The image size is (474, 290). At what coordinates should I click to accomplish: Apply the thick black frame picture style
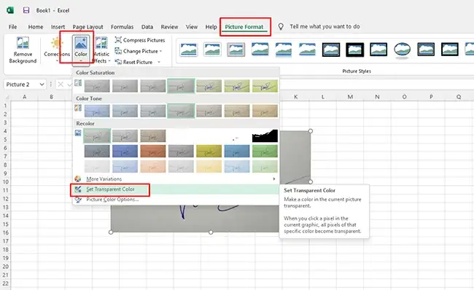pos(354,50)
